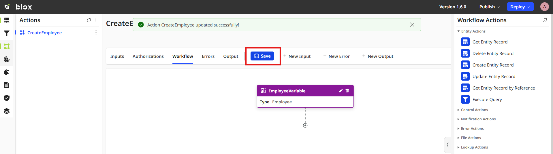Add workflow step below EmployeeVariable node
This screenshot has width=553, height=154.
[305, 126]
